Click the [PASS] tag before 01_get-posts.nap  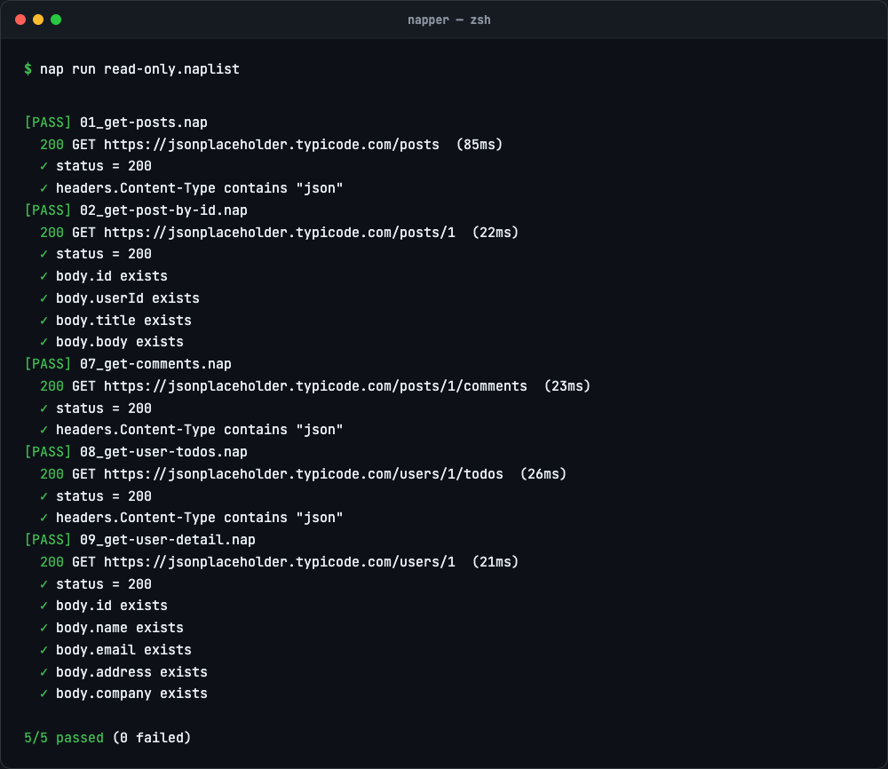tap(48, 123)
